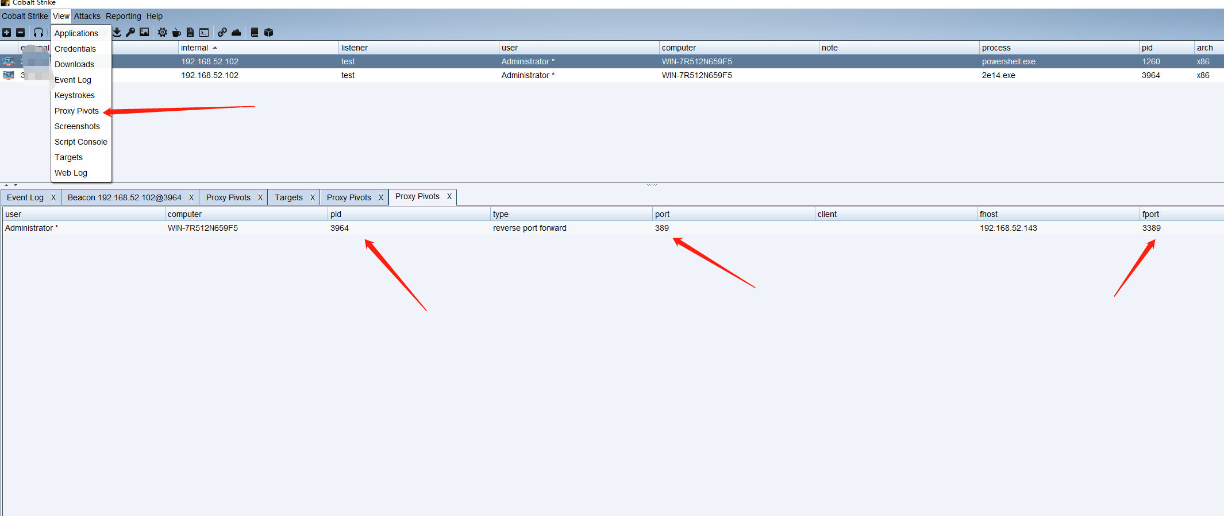Viewport: 1224px width, 516px height.
Task: Select the reverse port forward pivot entry
Action: (613, 228)
